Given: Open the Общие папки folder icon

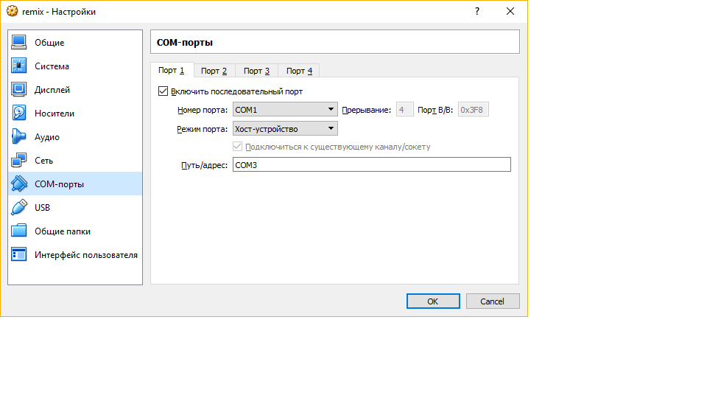Looking at the screenshot, I should coord(19,231).
